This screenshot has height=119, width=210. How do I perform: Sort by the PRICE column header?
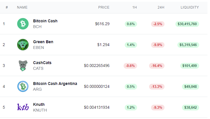(x=104, y=7)
